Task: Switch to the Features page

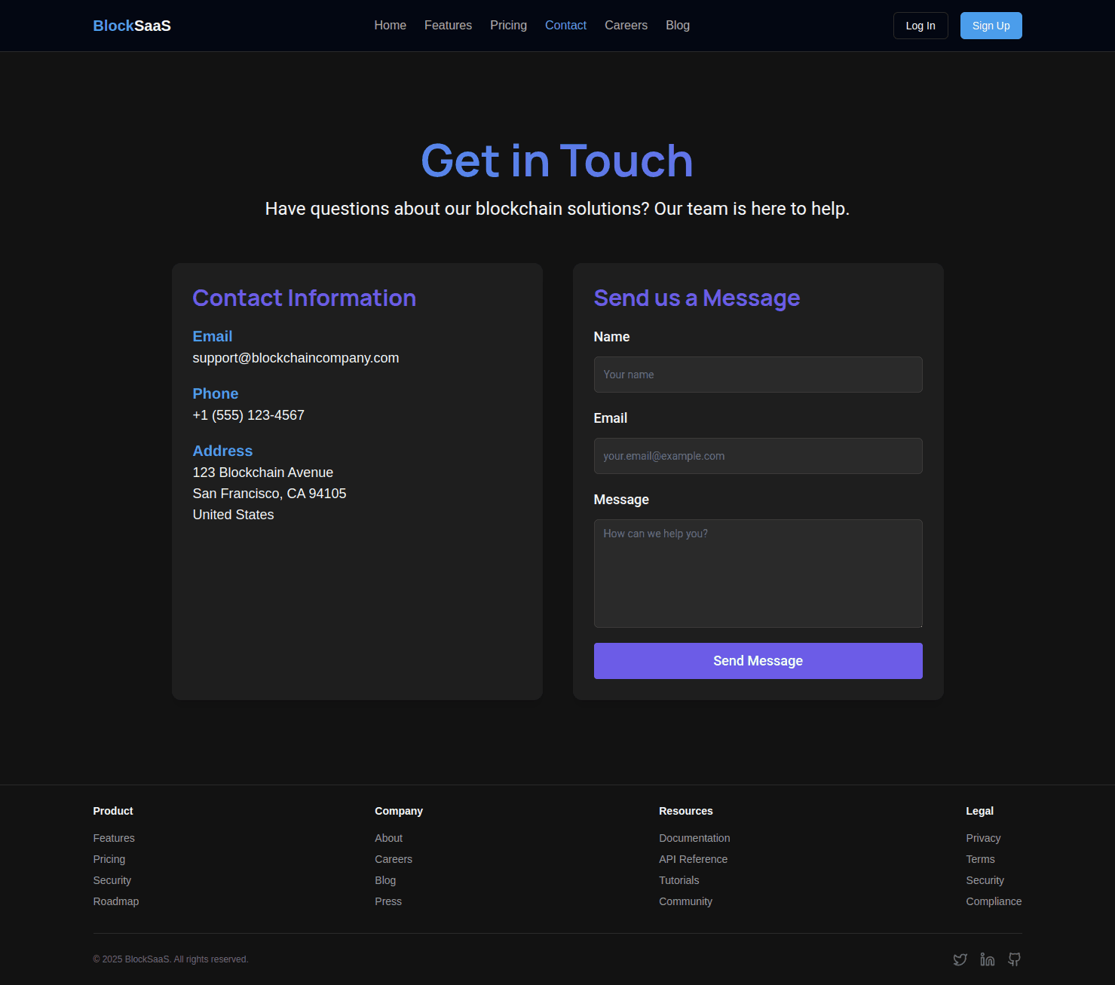Action: point(448,25)
